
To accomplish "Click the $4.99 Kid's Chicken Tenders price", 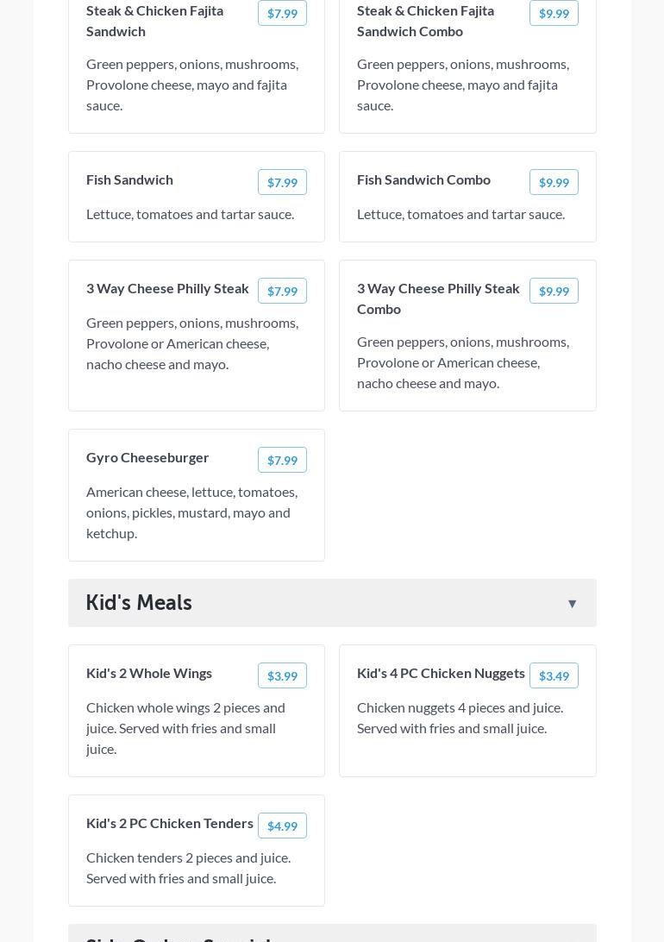I will (x=282, y=826).
